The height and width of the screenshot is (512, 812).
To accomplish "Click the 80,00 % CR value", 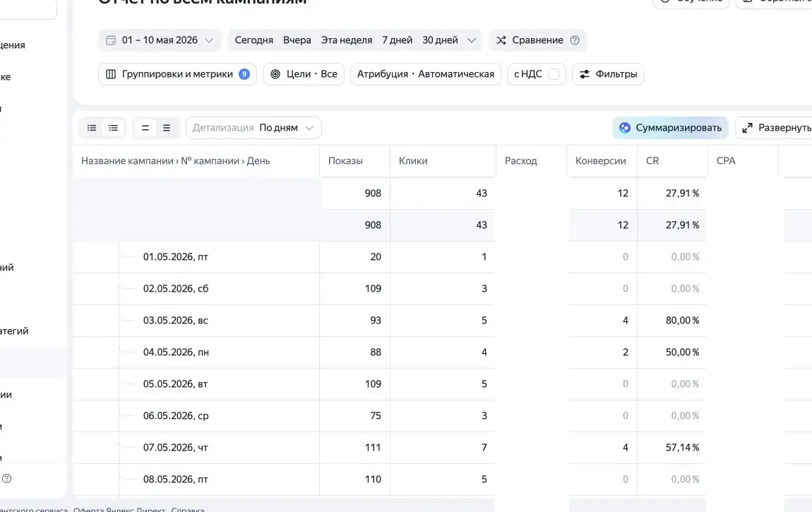I will pyautogui.click(x=682, y=321).
